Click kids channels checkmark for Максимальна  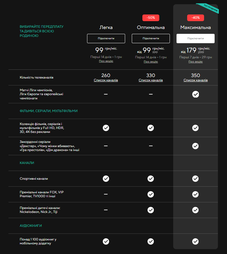pyautogui.click(x=196, y=210)
